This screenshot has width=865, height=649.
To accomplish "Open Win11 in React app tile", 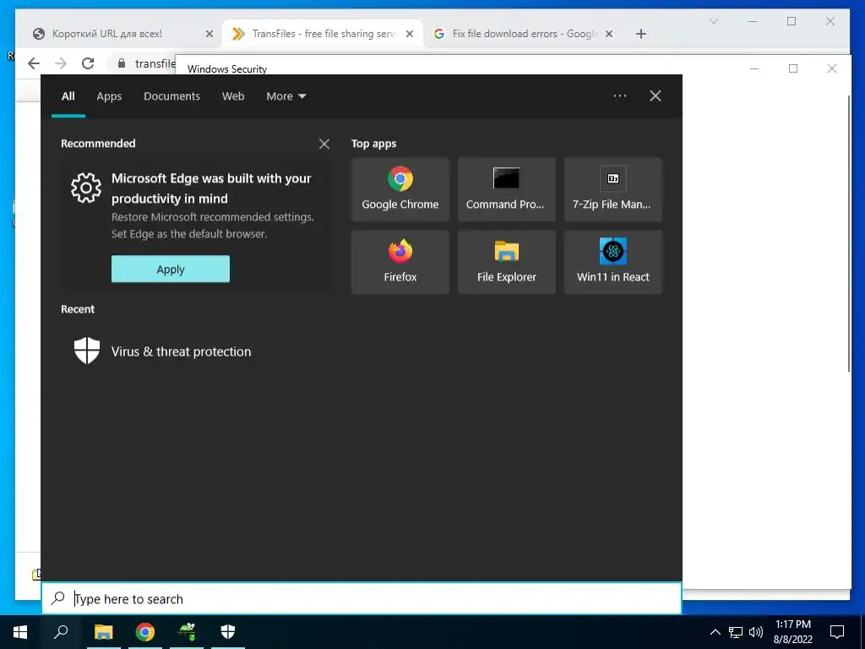I will 613,262.
